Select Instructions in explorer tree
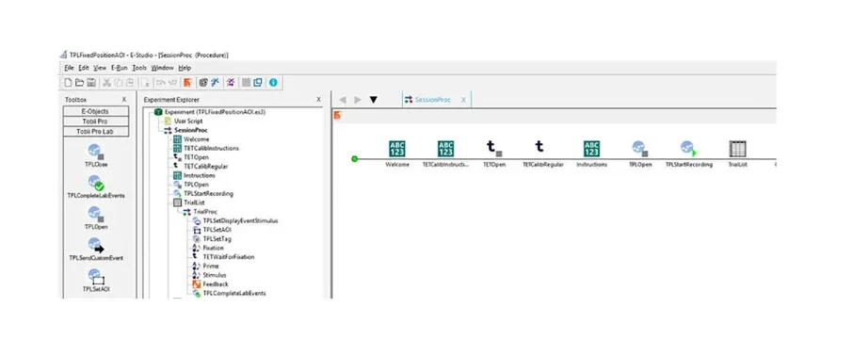Image resolution: width=853 pixels, height=356 pixels. click(x=194, y=175)
